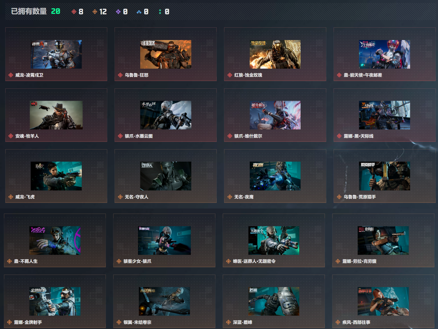The image size is (438, 329).
Task: Open the 骇客少女-骇爪 skin image
Action: (164, 241)
